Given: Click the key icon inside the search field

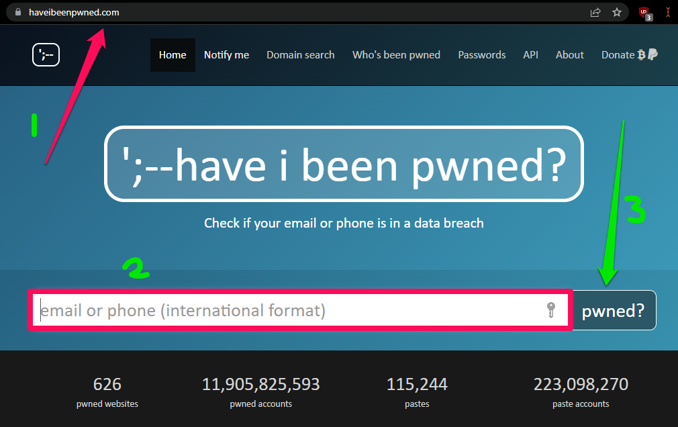Looking at the screenshot, I should pos(551,310).
